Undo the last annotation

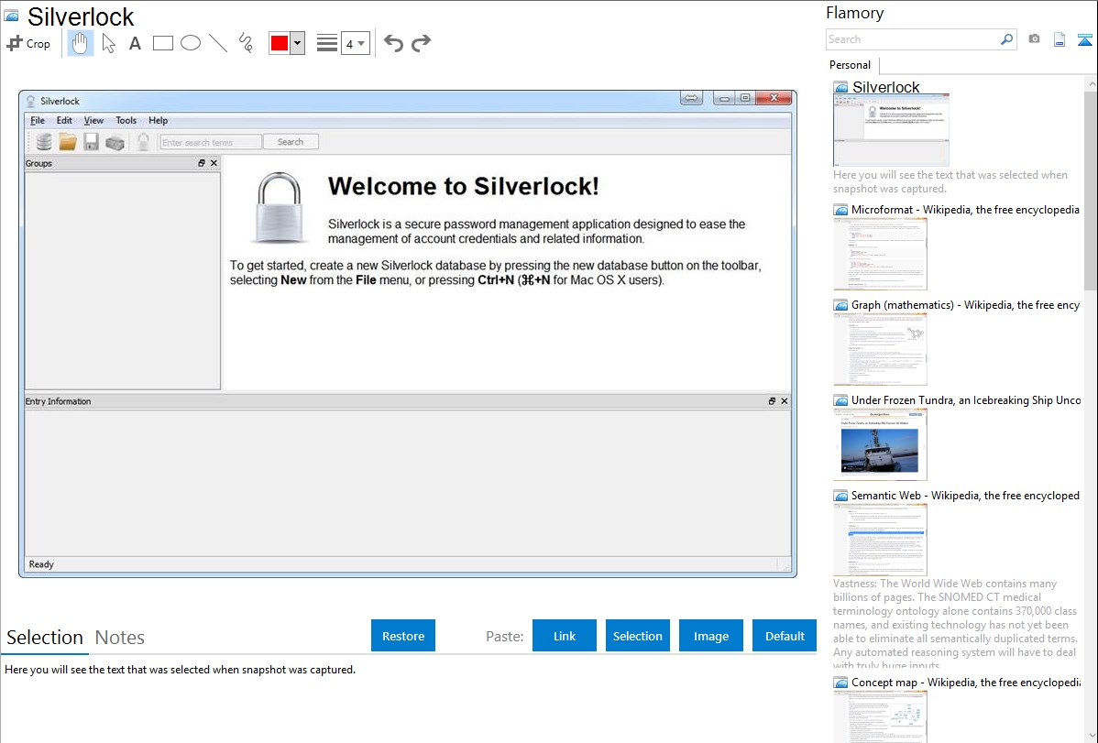click(393, 43)
